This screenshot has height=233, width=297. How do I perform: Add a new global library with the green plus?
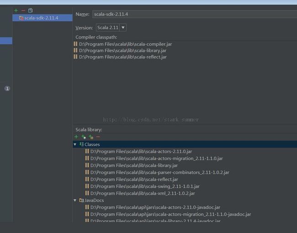(x=16, y=11)
